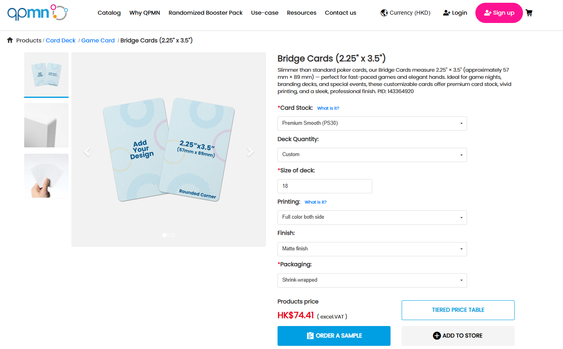
Task: Click the Login link with user icon
Action: point(455,13)
